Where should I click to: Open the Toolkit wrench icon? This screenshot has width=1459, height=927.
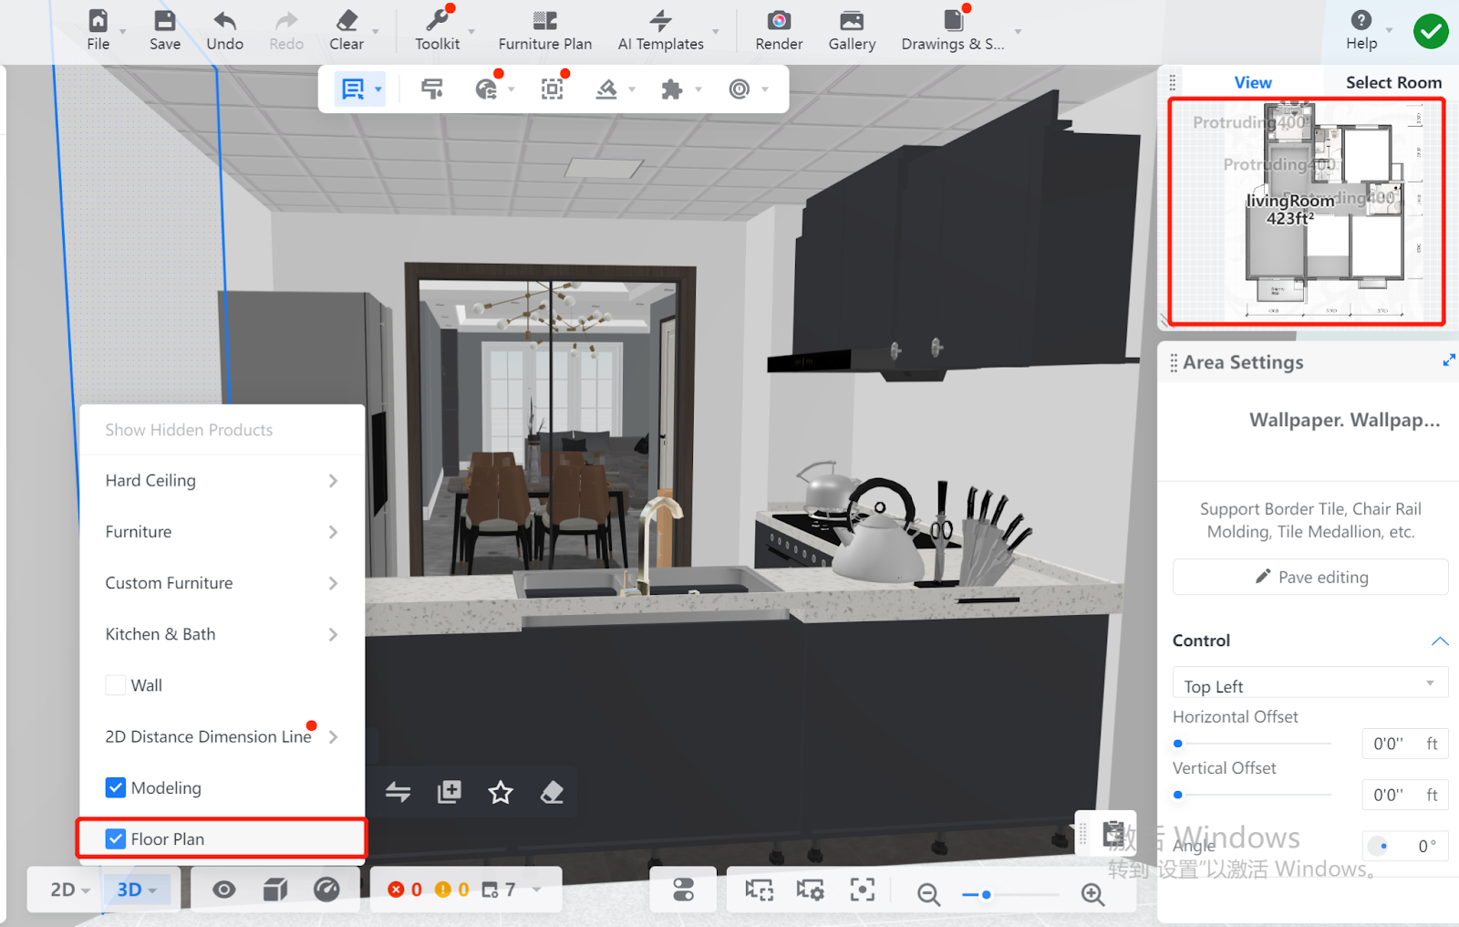click(x=438, y=21)
